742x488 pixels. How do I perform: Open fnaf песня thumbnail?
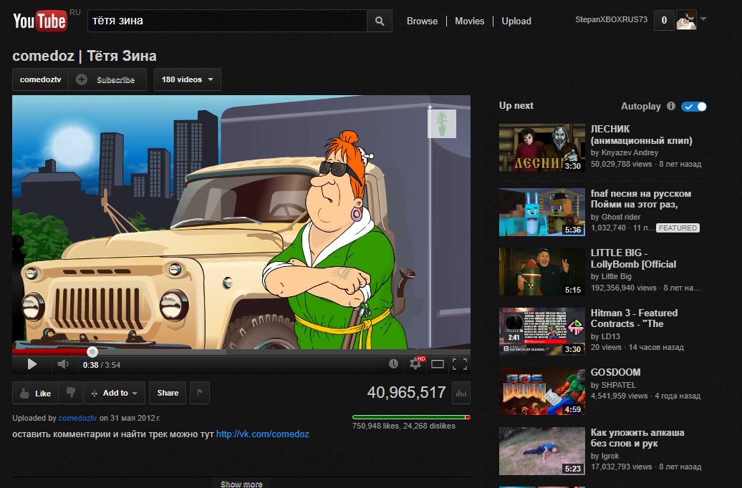(542, 212)
